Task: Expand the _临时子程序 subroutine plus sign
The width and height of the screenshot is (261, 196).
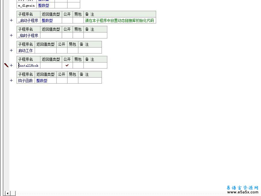Action: click(x=11, y=35)
